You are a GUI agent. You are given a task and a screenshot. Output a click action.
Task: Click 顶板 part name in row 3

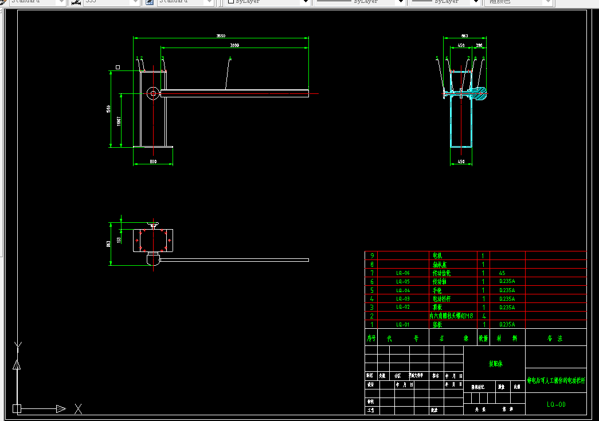(437, 307)
